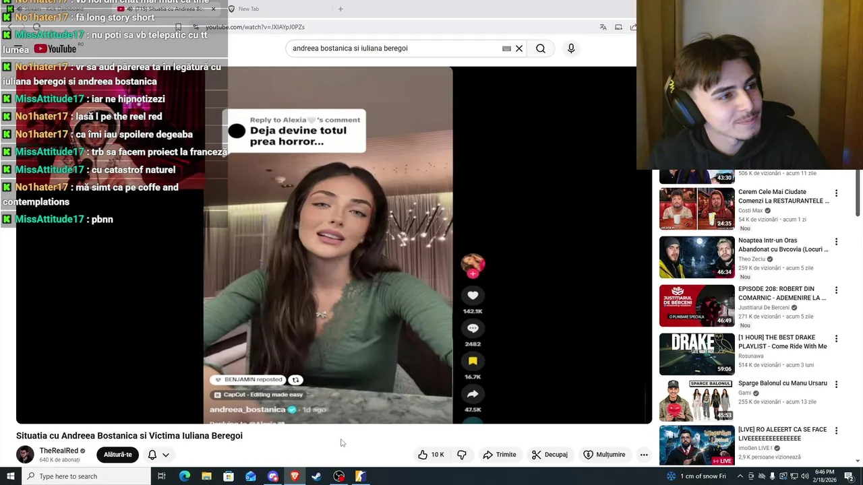Click the Windows Start button

tap(10, 476)
